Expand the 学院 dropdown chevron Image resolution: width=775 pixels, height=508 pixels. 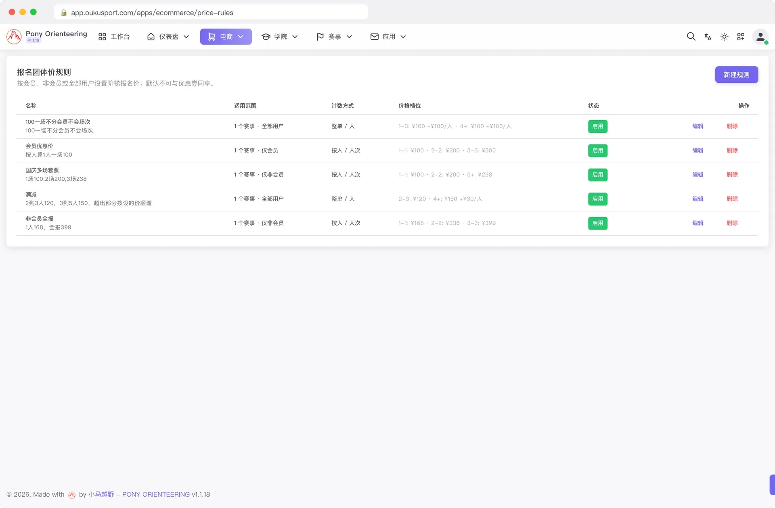[295, 37]
